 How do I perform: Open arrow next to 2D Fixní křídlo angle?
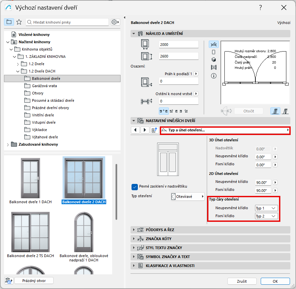(x=275, y=190)
